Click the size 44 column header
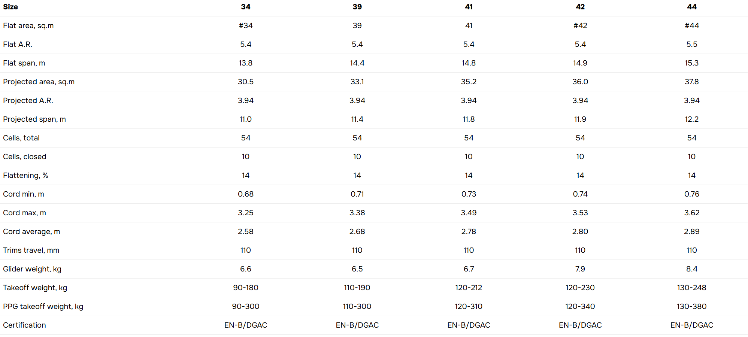The height and width of the screenshot is (337, 748). (x=692, y=7)
